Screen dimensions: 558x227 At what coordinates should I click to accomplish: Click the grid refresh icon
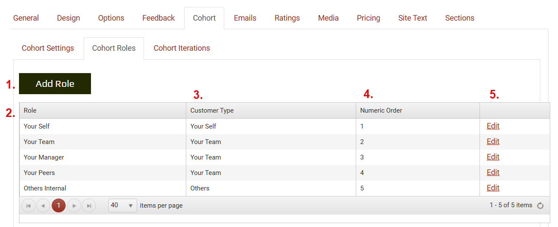(x=540, y=206)
